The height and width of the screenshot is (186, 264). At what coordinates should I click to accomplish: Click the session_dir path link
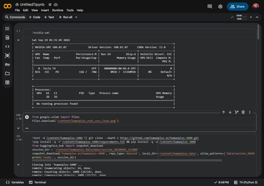coord(97,150)
